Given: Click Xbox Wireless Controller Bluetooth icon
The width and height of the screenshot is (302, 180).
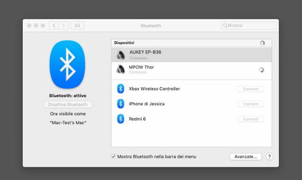Looking at the screenshot, I should pyautogui.click(x=121, y=89).
